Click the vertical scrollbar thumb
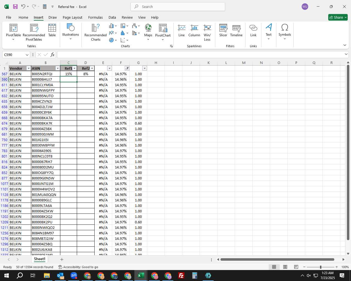Viewport: 351px width, 281px height. (x=348, y=152)
